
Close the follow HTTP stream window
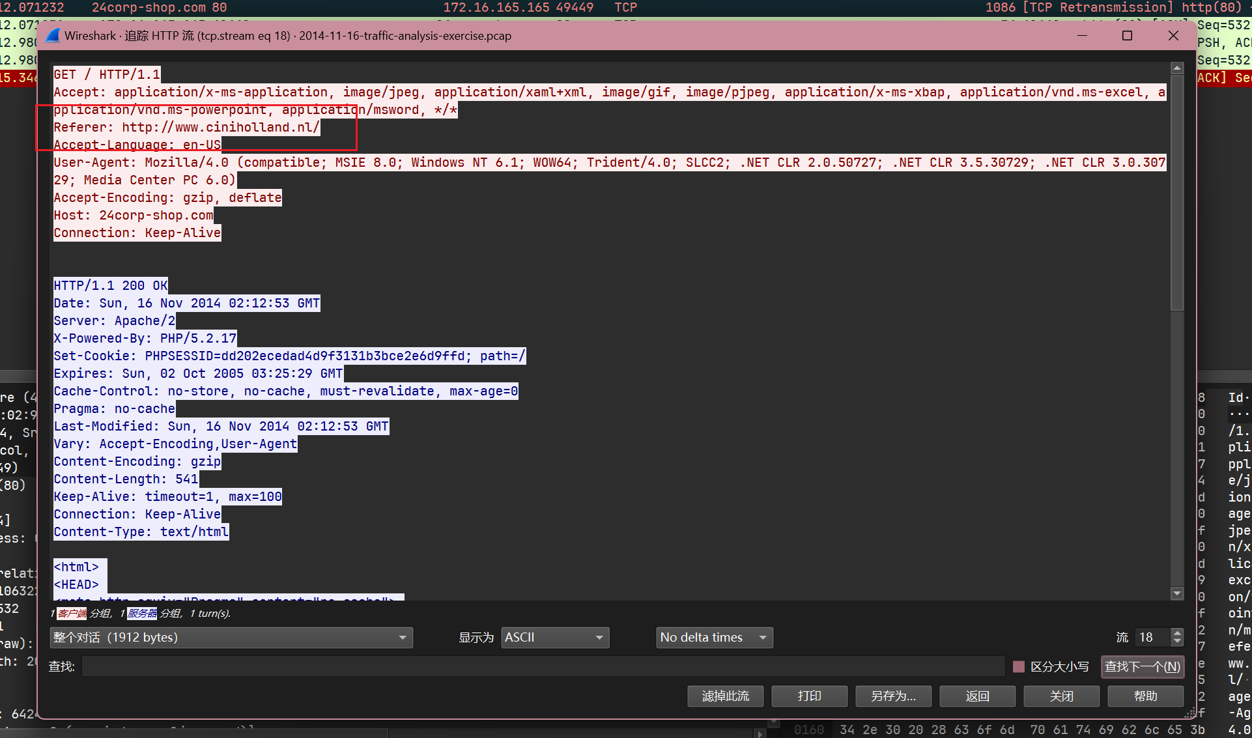coord(1173,36)
